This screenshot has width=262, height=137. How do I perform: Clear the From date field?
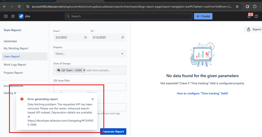[x=85, y=37]
